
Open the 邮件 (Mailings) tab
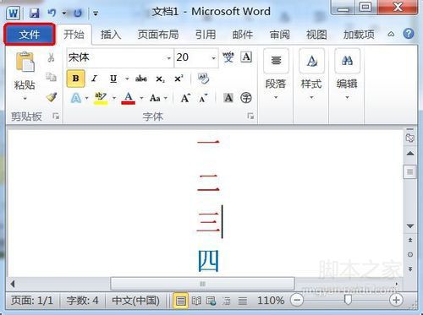pos(243,35)
